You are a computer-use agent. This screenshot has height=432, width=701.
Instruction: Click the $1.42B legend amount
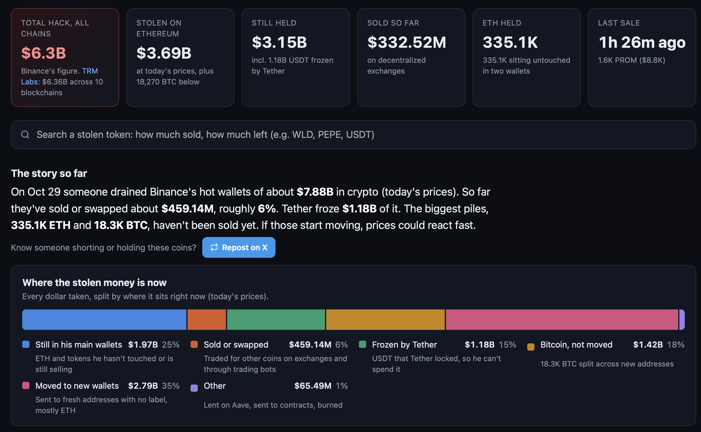[x=648, y=345]
